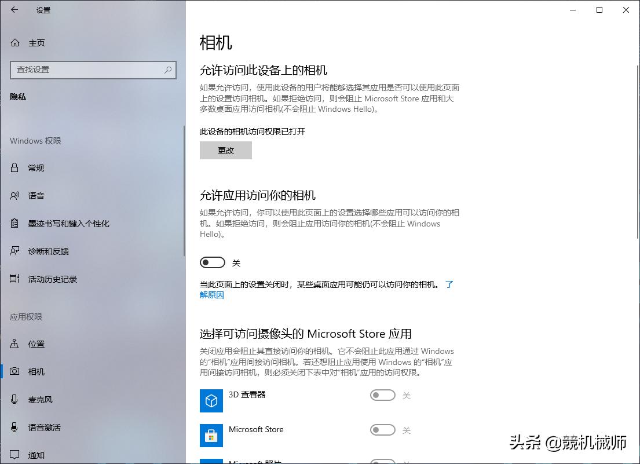Open 通知 notifications privacy settings
The image size is (640, 464).
point(14,455)
